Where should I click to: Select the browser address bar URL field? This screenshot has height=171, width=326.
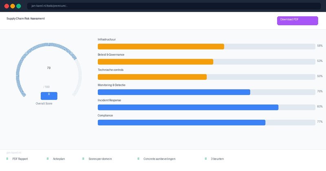(163, 6)
